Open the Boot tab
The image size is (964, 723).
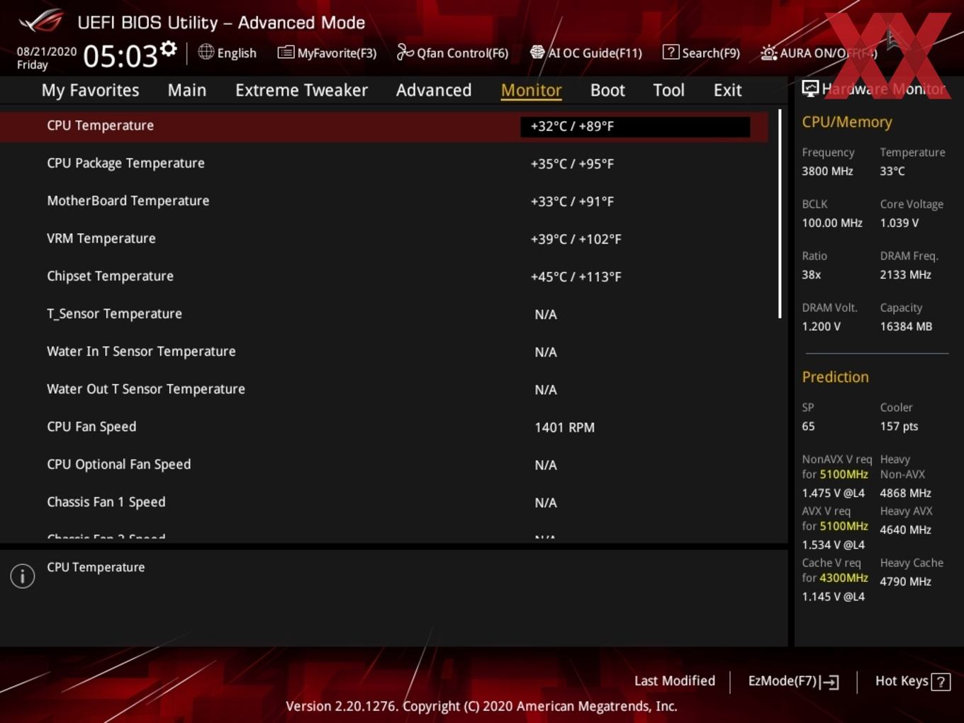pyautogui.click(x=607, y=90)
